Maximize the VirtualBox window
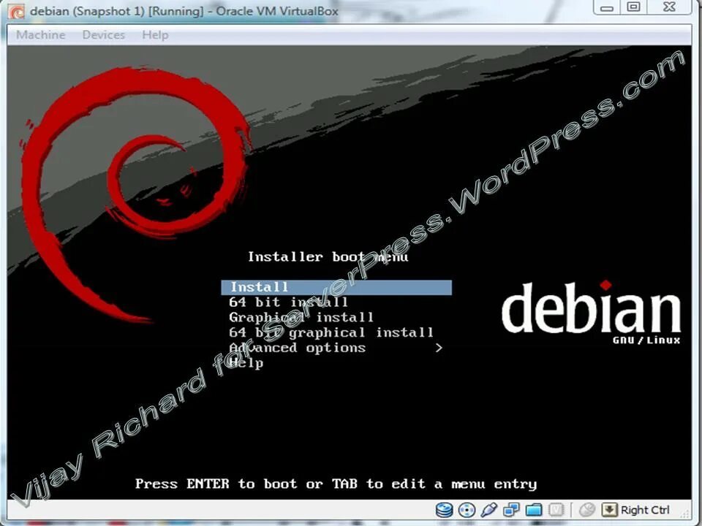The width and height of the screenshot is (702, 526). tap(633, 7)
